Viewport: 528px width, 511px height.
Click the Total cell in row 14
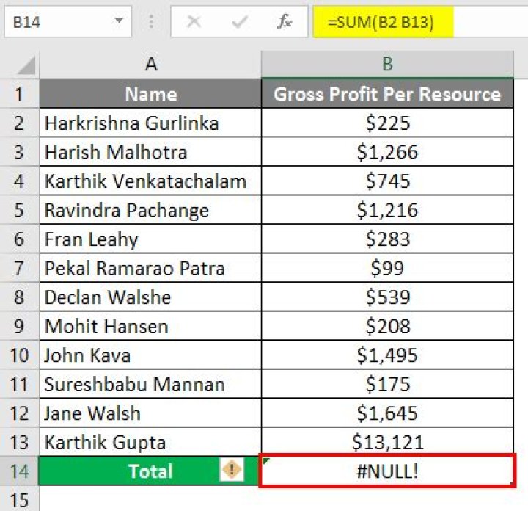[150, 471]
